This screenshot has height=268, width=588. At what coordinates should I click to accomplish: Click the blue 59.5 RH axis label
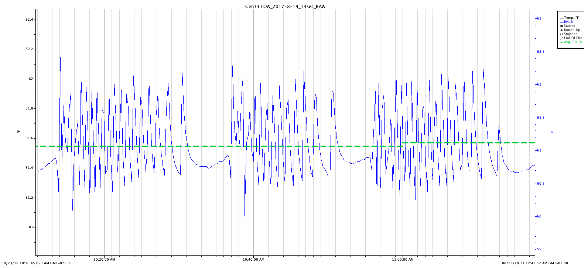(540, 249)
